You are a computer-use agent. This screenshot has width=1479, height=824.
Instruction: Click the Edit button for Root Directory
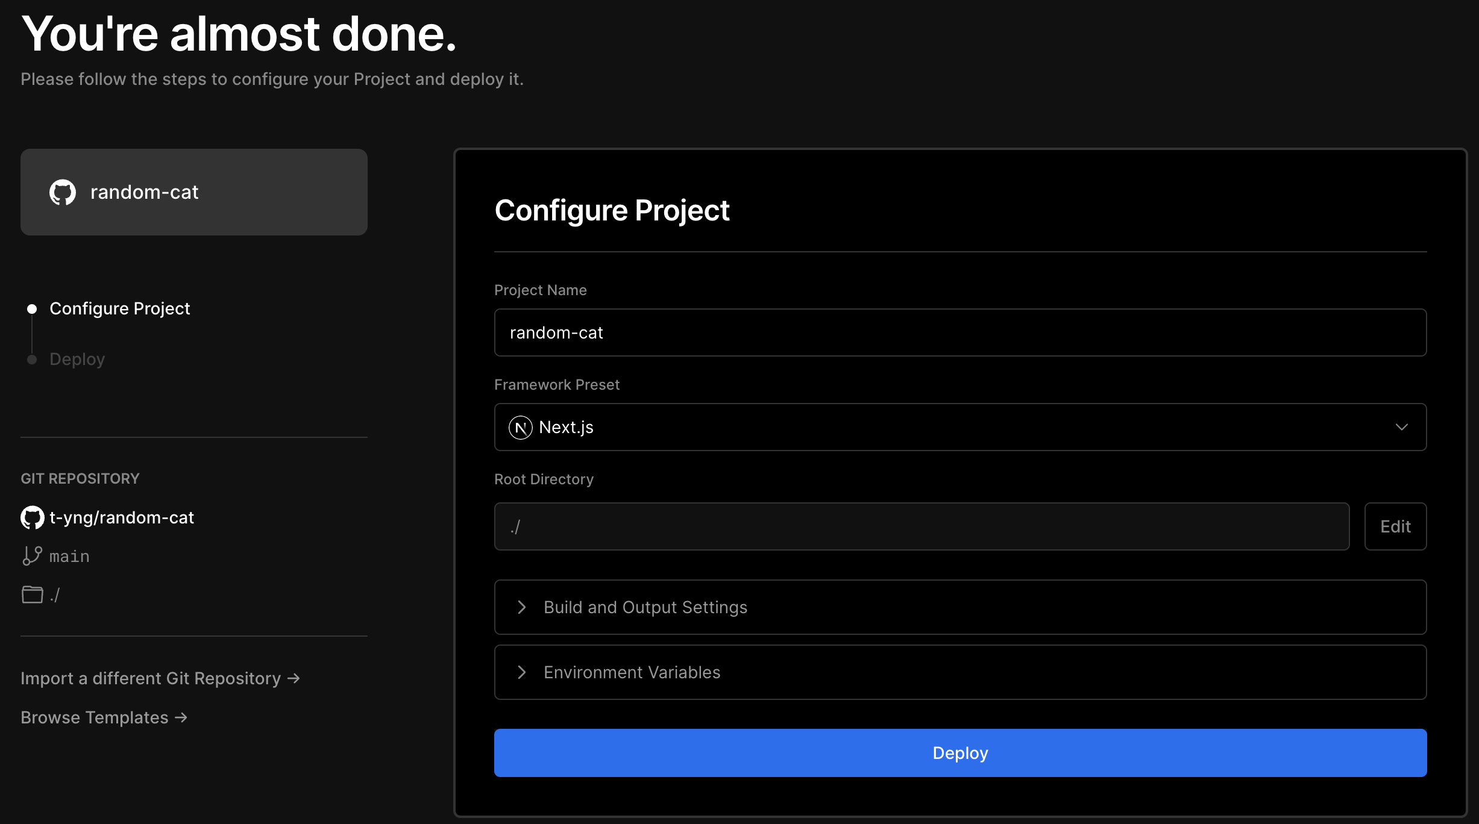click(1395, 526)
